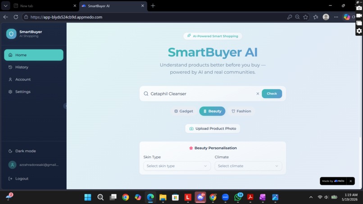The height and width of the screenshot is (204, 363).
Task: Open Discord from taskbar
Action: click(200, 197)
